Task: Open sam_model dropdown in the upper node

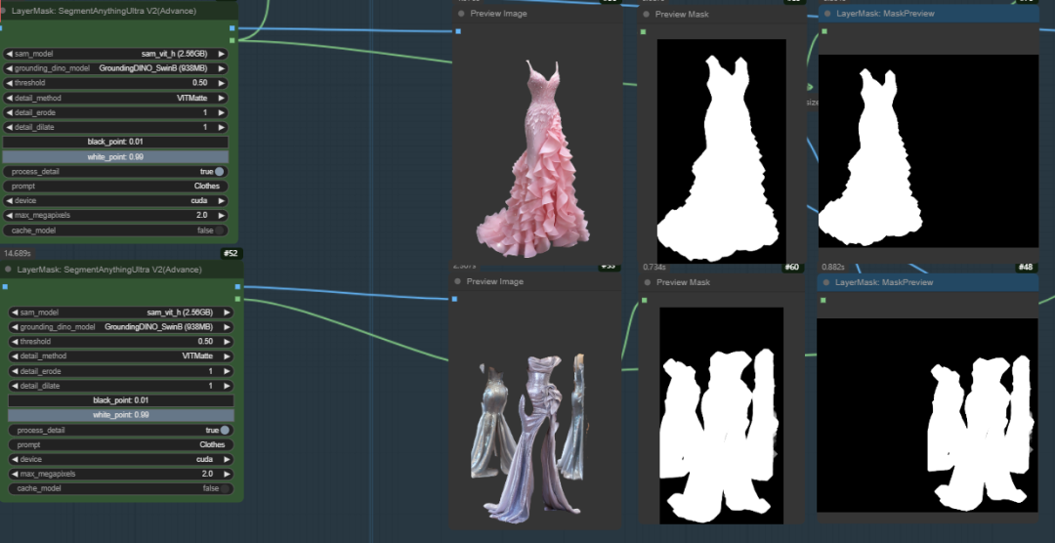Action: [115, 54]
